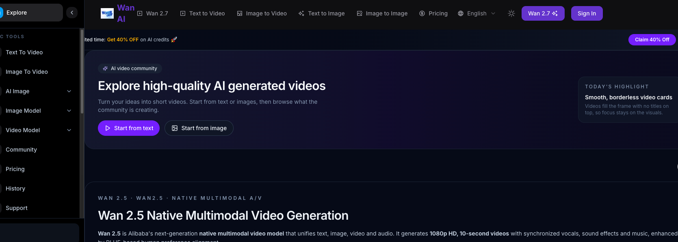Open Image to Image in top nav
Viewport: 678px width, 242px height.
[x=382, y=13]
